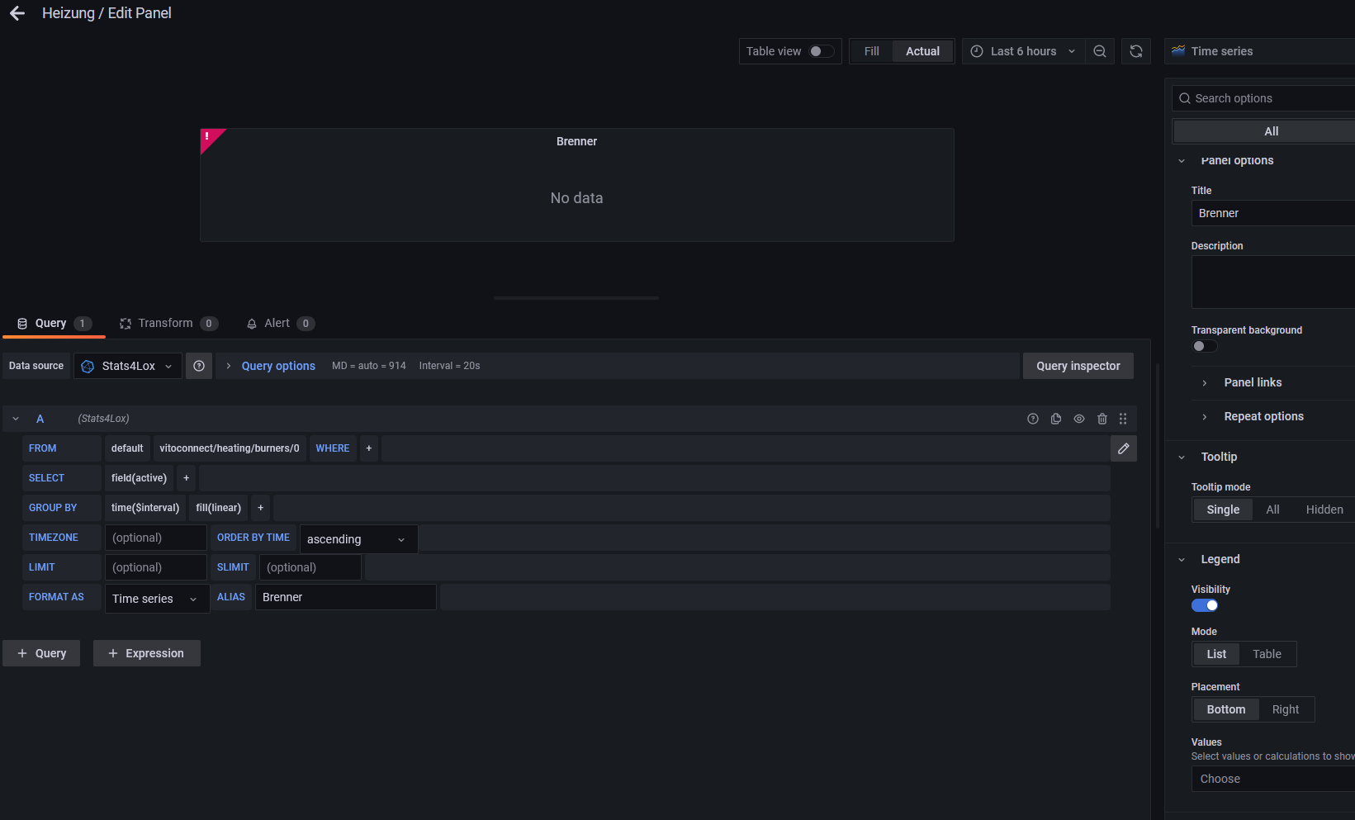Disable the legend Visibility toggle

[x=1204, y=605]
